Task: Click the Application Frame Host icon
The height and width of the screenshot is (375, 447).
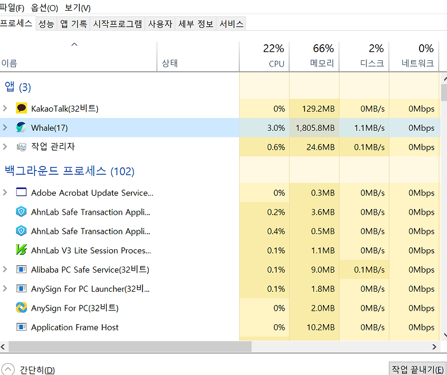Action: (21, 327)
